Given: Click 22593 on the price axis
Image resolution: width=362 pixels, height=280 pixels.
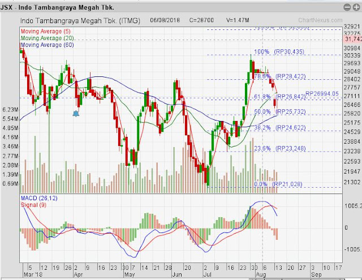Looking at the screenshot, I should 352,161.
